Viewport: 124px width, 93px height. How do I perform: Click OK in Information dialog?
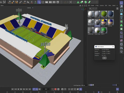pyautogui.click(x=104, y=58)
